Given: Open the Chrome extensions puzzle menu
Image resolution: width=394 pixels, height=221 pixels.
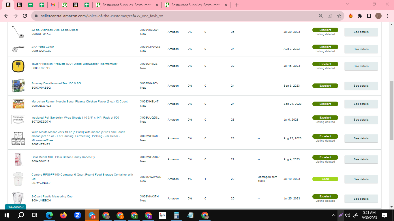Looking at the screenshot, I should [360, 16].
